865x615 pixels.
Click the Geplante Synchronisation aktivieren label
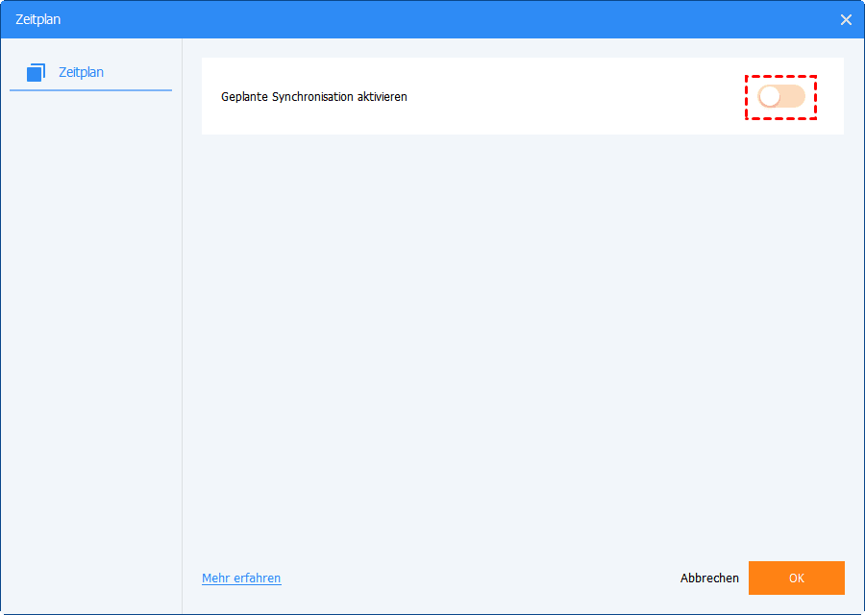(313, 97)
